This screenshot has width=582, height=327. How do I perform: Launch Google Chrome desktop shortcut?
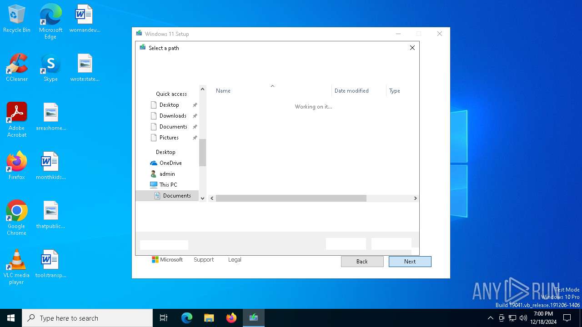17,218
